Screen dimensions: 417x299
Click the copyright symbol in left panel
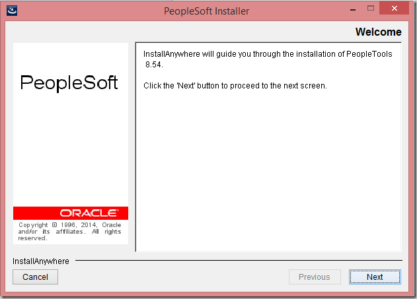pos(54,225)
